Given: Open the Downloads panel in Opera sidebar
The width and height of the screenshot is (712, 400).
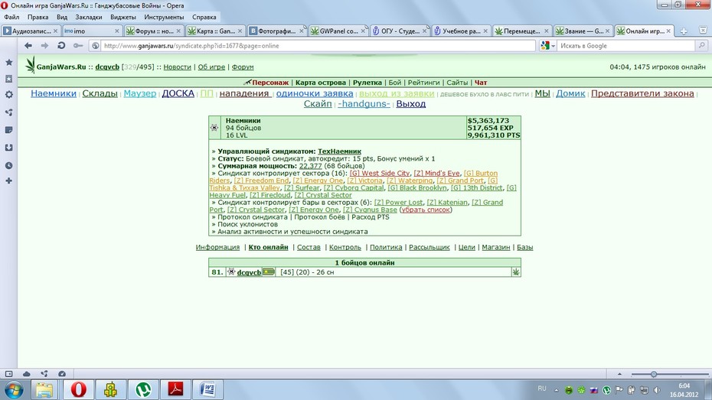Looking at the screenshot, I should pyautogui.click(x=8, y=148).
